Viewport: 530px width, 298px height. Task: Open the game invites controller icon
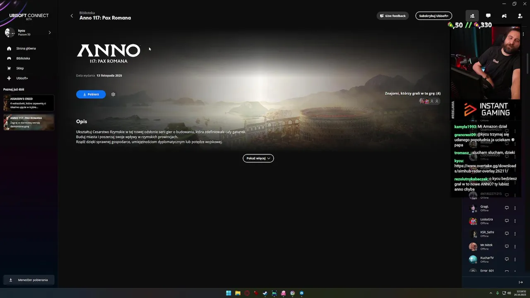coord(504,16)
